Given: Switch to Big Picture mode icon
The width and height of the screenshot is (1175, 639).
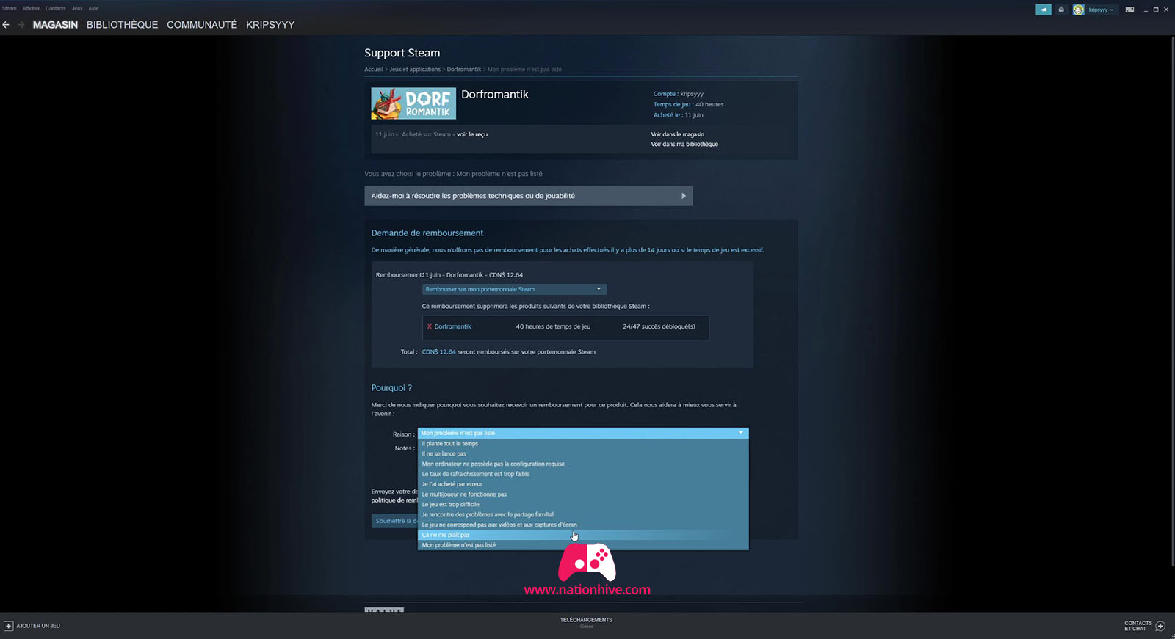Looking at the screenshot, I should (1129, 10).
